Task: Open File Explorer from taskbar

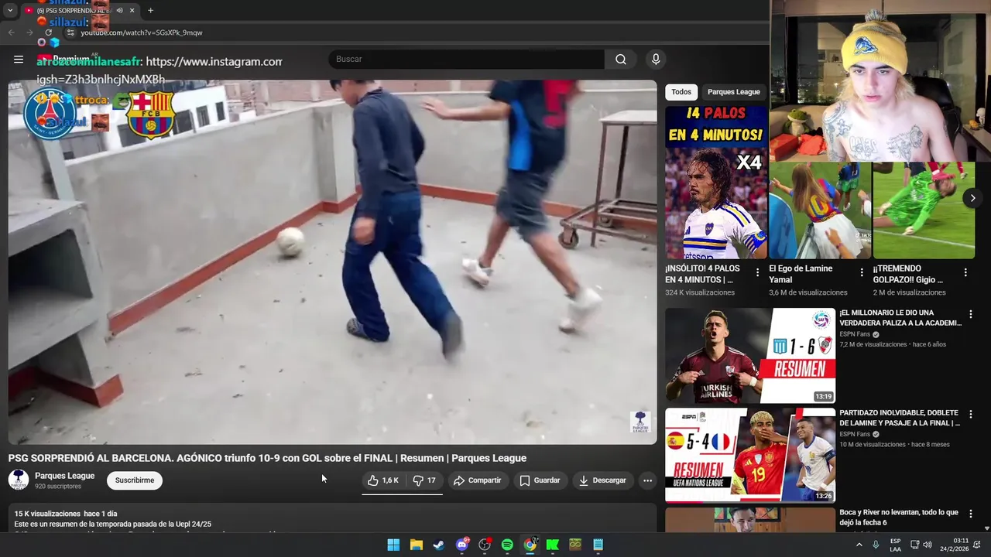Action: click(416, 545)
